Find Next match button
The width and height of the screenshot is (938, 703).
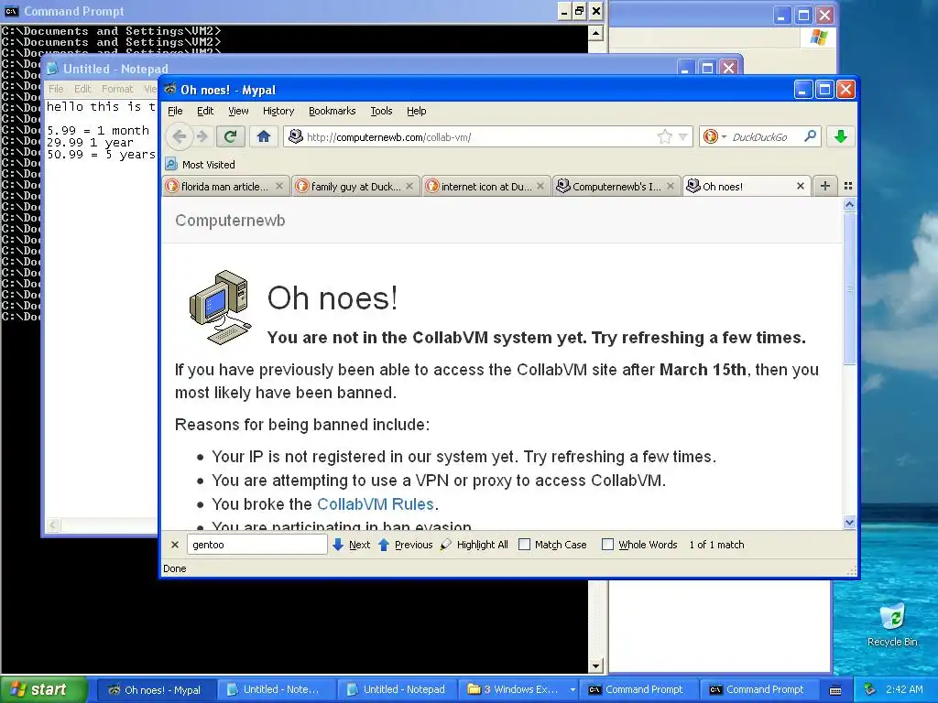[x=351, y=545]
